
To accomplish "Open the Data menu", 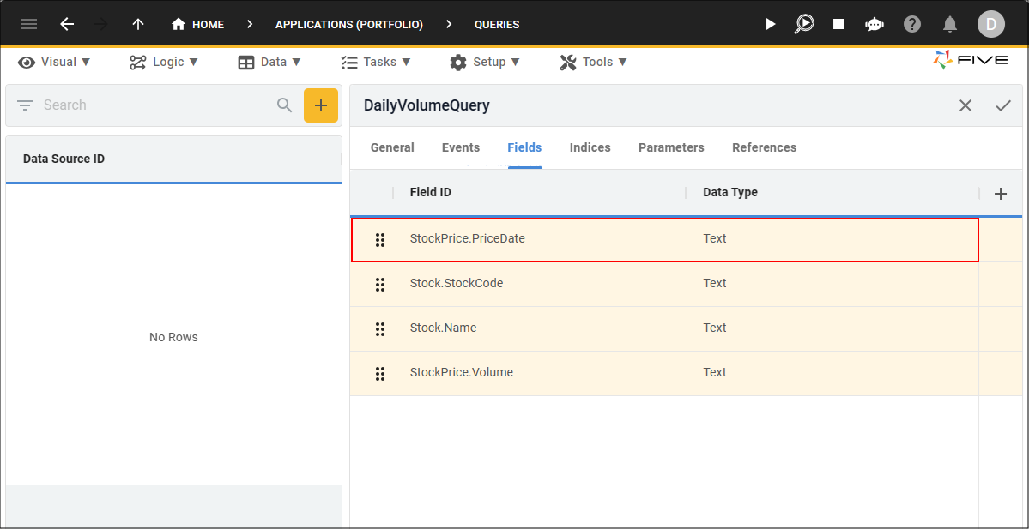I will tap(269, 63).
